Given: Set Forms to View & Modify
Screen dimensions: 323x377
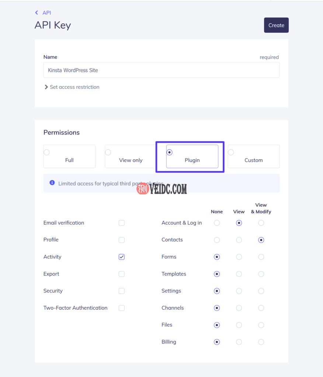Looking at the screenshot, I should tap(261, 257).
